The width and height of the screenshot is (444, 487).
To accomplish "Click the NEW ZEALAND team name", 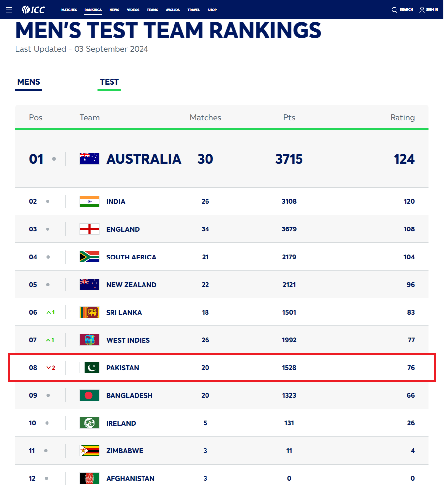I will (131, 285).
